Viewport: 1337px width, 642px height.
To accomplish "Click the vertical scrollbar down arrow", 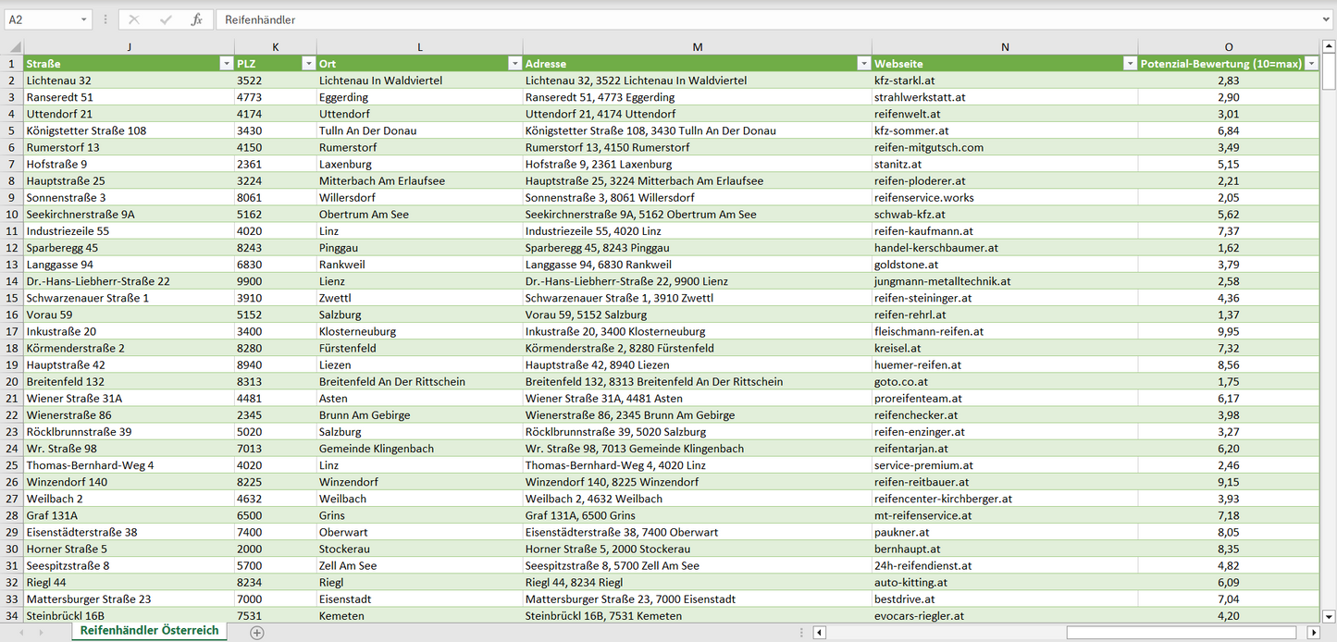I will pyautogui.click(x=1329, y=615).
